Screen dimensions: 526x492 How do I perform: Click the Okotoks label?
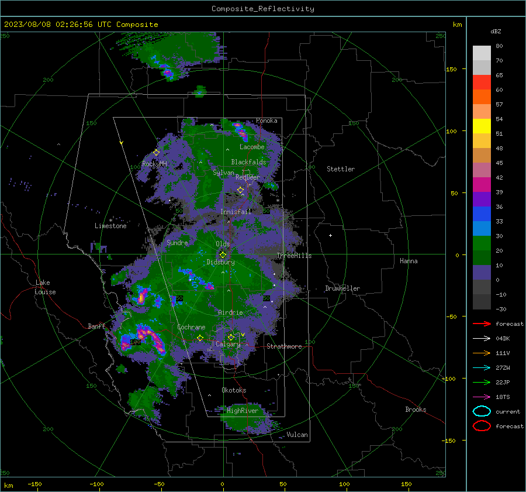[x=234, y=390]
